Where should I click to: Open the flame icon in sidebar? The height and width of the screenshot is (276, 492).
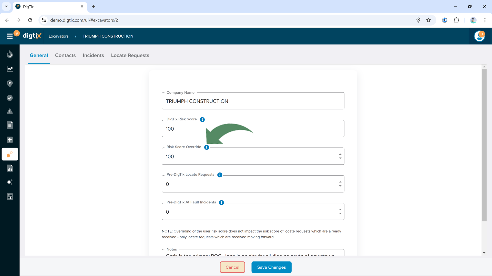coord(10,54)
